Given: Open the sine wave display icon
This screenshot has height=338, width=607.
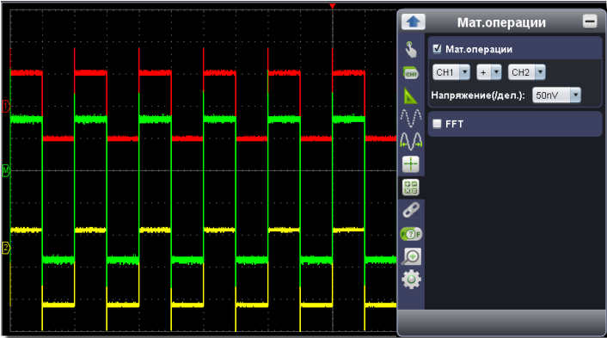Looking at the screenshot, I should [x=411, y=118].
